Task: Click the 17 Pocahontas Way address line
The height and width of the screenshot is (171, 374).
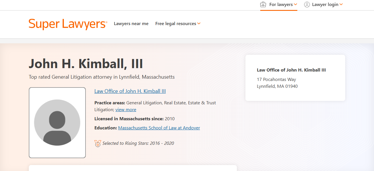Action: [277, 80]
